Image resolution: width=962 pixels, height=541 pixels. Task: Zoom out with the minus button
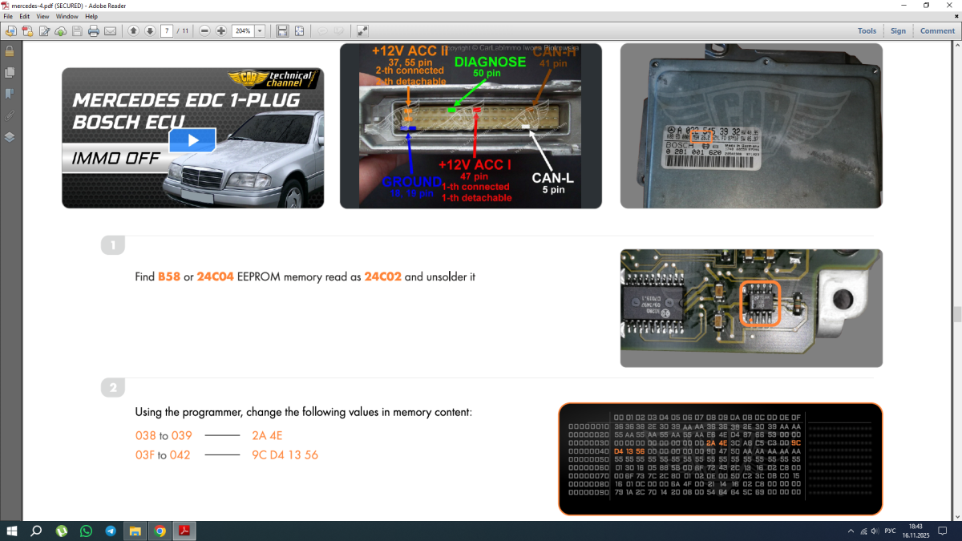204,31
